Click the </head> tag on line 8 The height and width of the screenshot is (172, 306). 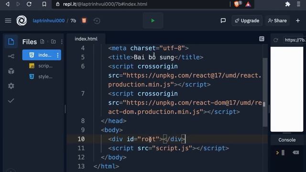pyautogui.click(x=114, y=121)
